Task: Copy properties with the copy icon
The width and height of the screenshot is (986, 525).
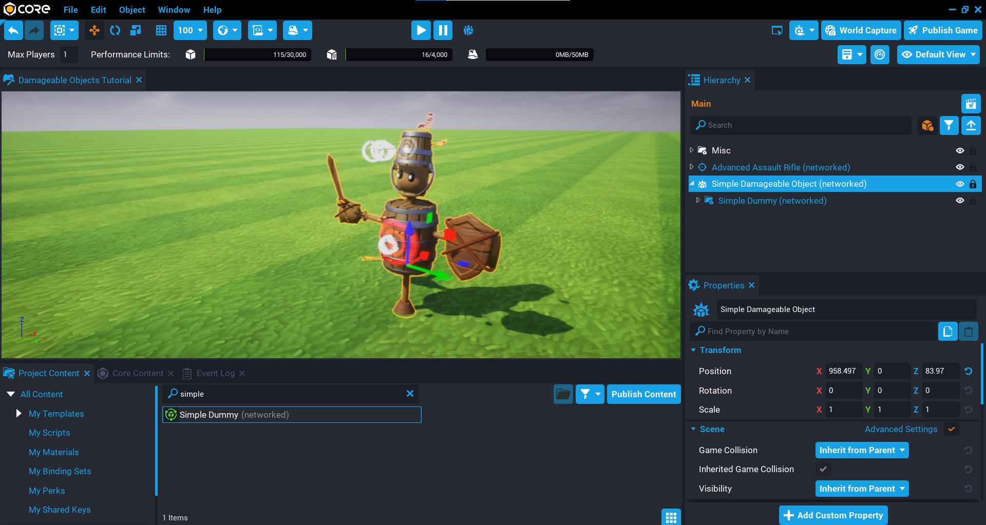Action: tap(947, 332)
